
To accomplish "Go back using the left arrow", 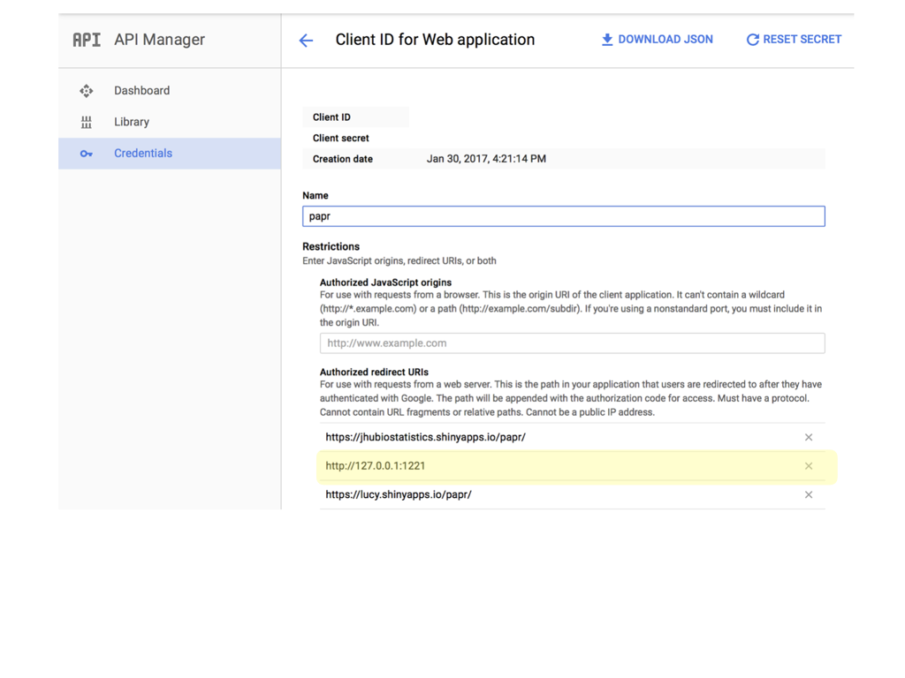I will click(x=306, y=41).
